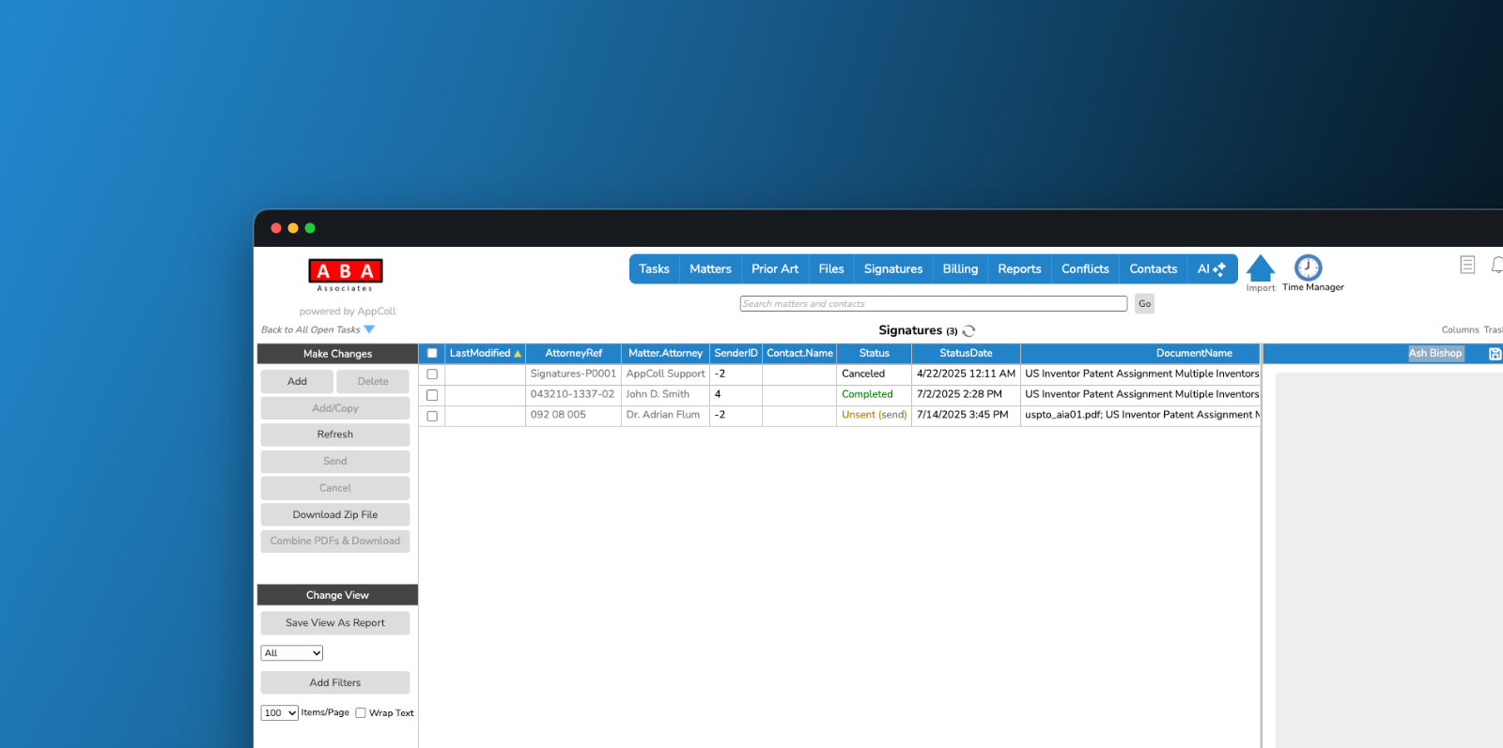Click the save disk icon beside Ash Bishop
This screenshot has width=1503, height=748.
1495,354
